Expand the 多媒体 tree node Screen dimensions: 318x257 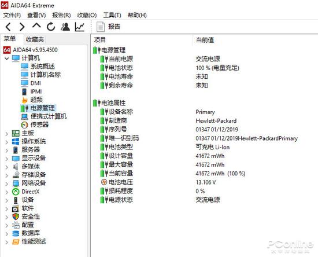[7, 167]
